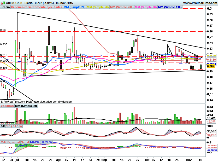Click the 0,3 price axis label
218x162 pixels.
coord(209,9)
